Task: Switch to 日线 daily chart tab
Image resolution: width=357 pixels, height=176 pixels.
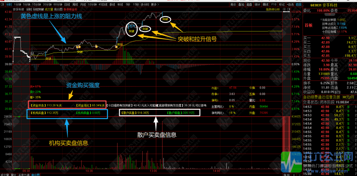Action: coord(67,5)
